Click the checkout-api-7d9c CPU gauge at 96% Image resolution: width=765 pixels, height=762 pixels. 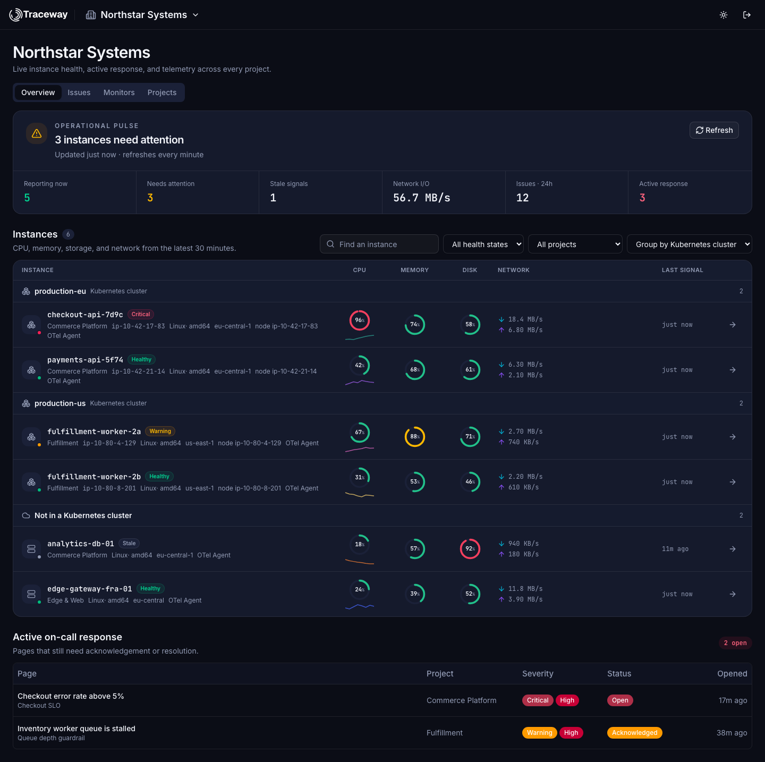(x=360, y=320)
